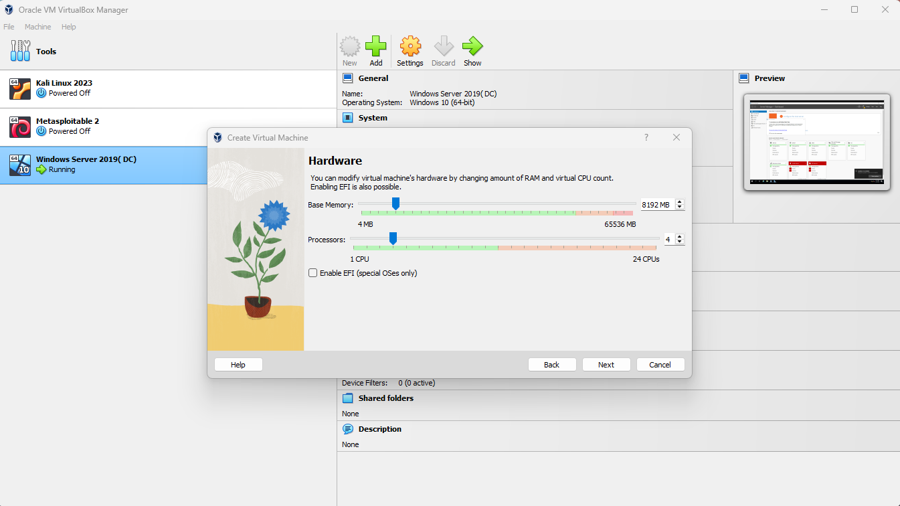Select Windows Server 2019( DC) machine
The image size is (900, 506).
[x=168, y=165]
